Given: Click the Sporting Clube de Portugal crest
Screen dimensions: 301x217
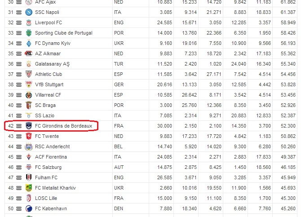Looking at the screenshot, I should [29, 33].
